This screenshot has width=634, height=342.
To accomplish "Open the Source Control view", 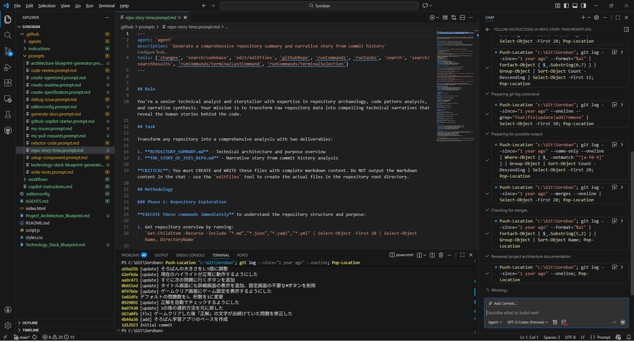I will [8, 51].
